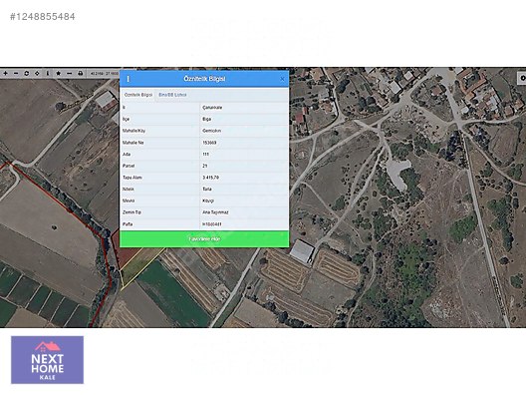Switch to the Bina/BB Listesi tab

(x=172, y=95)
